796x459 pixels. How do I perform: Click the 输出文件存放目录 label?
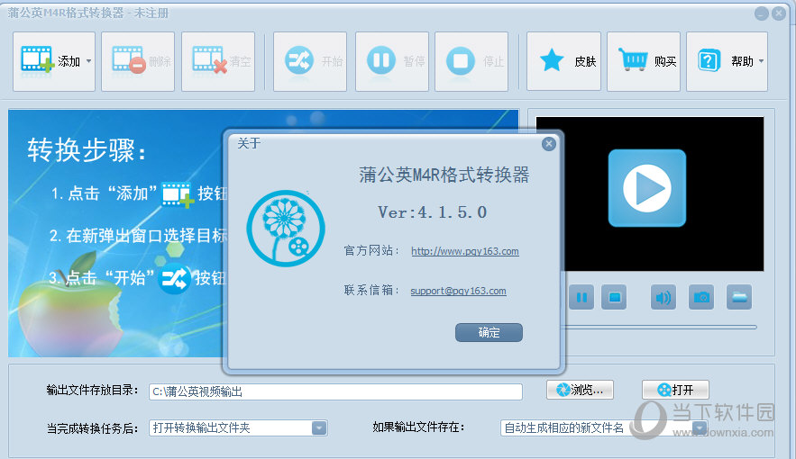[92, 390]
